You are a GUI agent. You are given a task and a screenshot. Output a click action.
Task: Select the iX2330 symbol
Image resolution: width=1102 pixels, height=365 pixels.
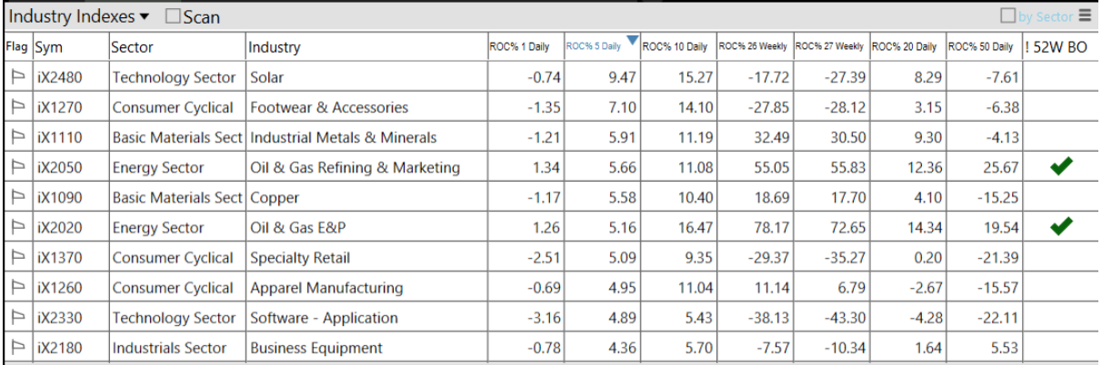(x=60, y=318)
